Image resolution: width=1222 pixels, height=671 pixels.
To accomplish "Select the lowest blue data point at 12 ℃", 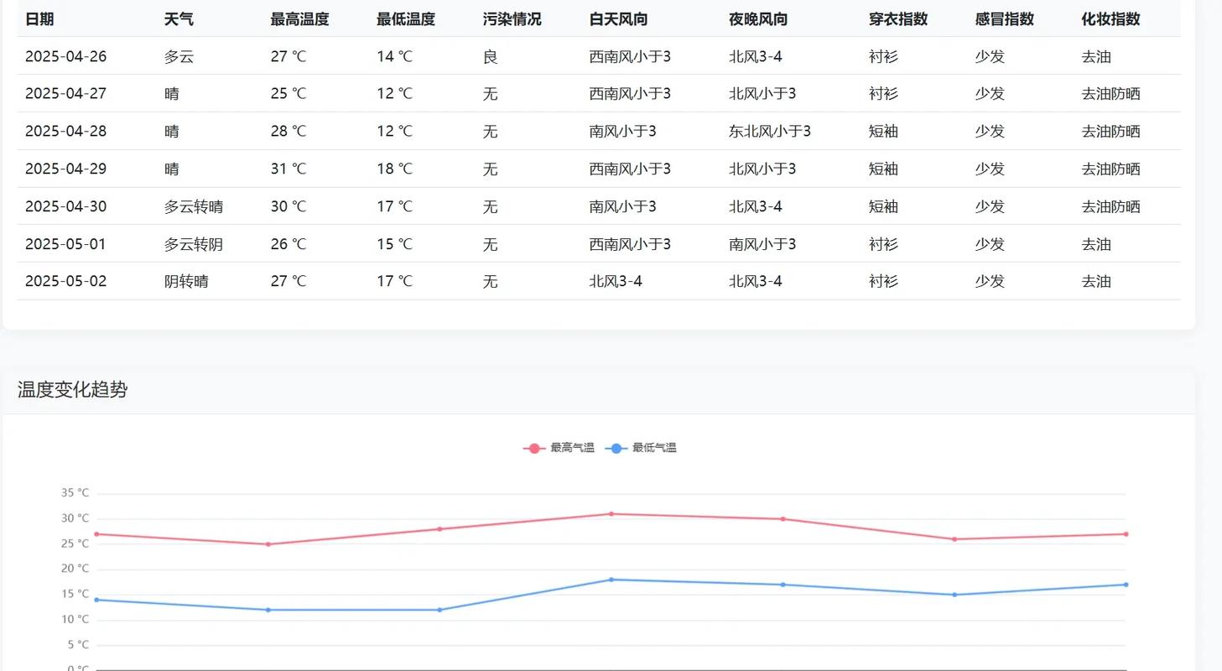I will coord(266,610).
